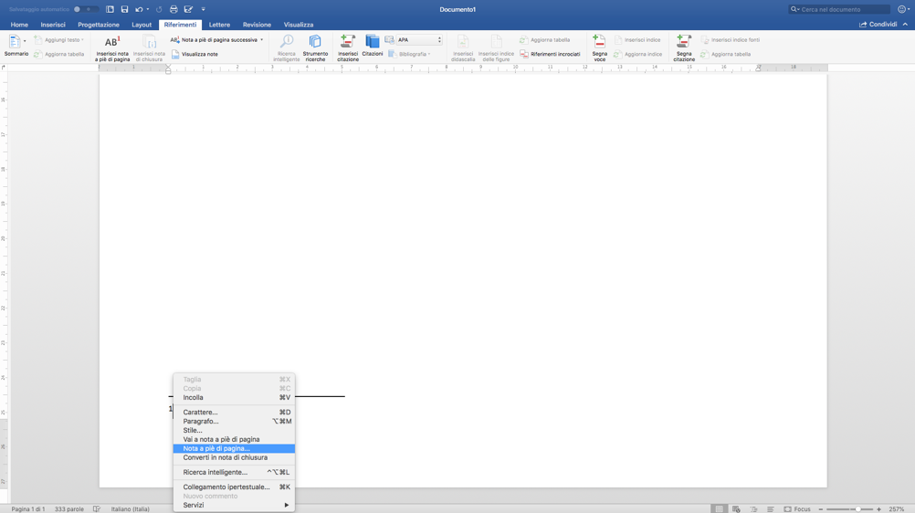Image resolution: width=915 pixels, height=513 pixels.
Task: Click the Segna voce icon
Action: [x=599, y=42]
